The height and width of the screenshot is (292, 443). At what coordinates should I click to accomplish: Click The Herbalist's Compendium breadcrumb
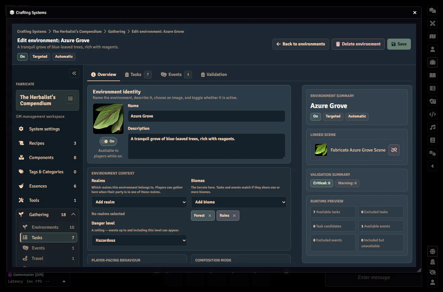pyautogui.click(x=77, y=31)
